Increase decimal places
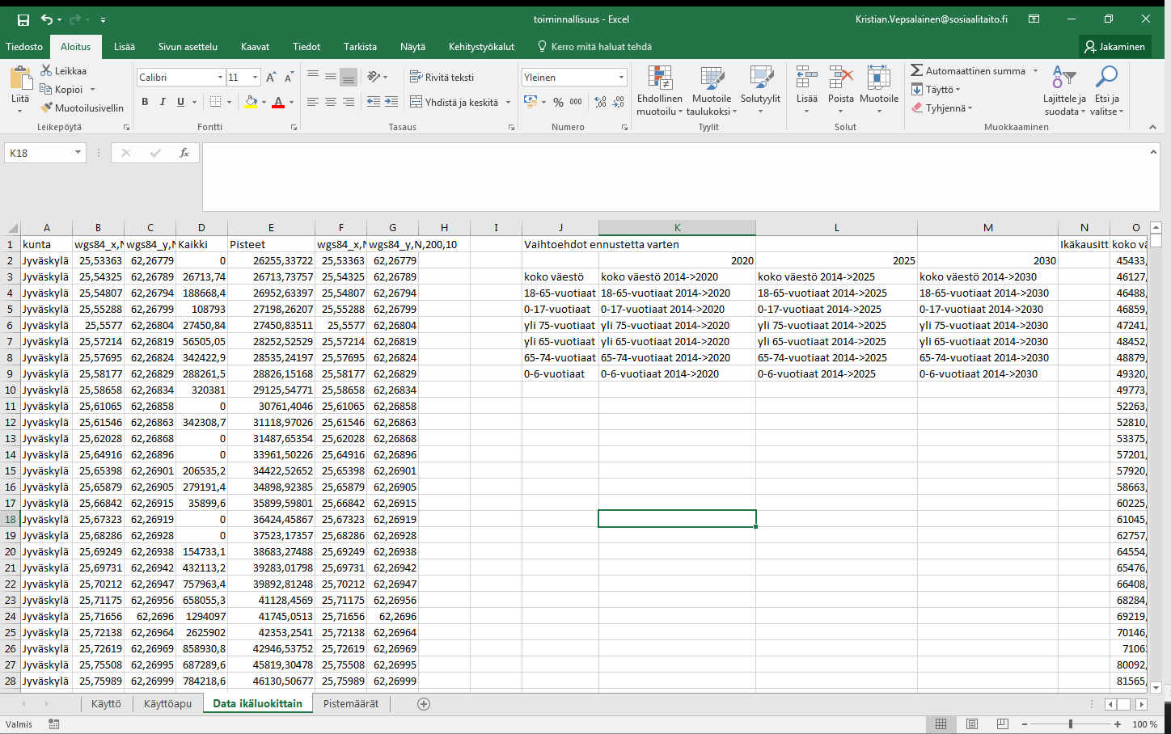 point(600,102)
